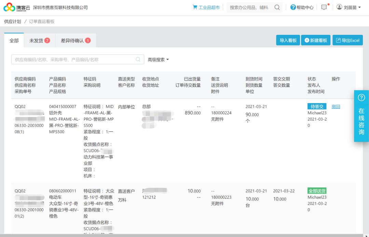Viewport: 369px width, 237px height.
Task: Click the search magnifier in the supplier filter box
Action: click(x=138, y=59)
